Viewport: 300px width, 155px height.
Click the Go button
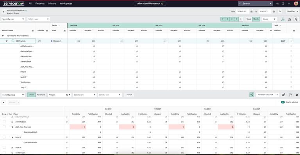(x=280, y=11)
